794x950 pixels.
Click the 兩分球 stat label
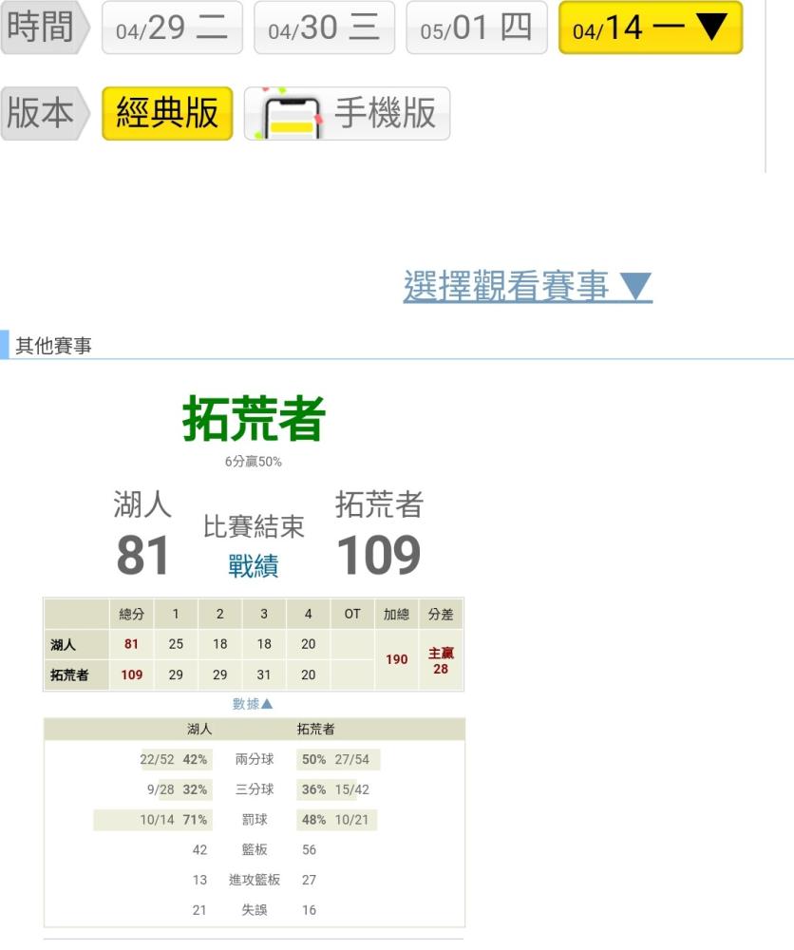point(255,759)
